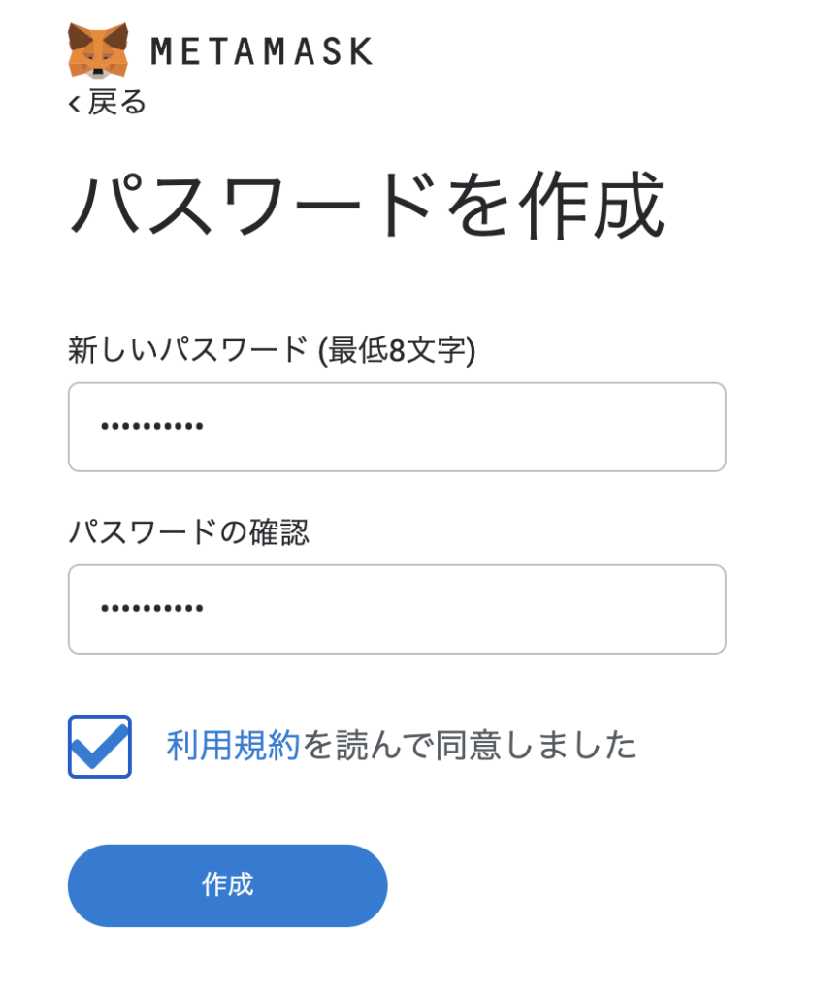This screenshot has width=816, height=993.
Task: Click the back chevron arrow
Action: [x=74, y=102]
